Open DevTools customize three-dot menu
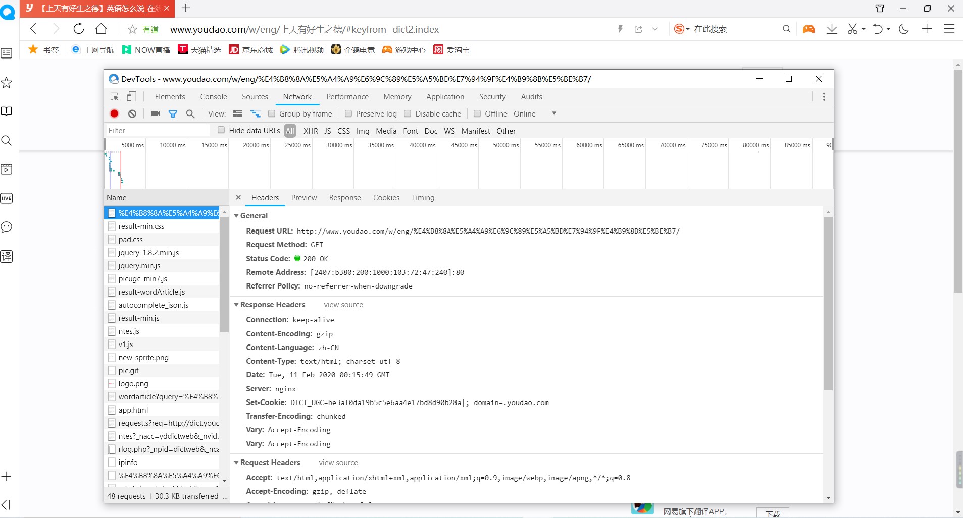 [x=824, y=97]
